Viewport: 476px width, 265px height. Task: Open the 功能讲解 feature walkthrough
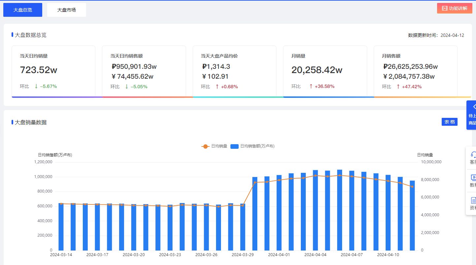tap(455, 8)
